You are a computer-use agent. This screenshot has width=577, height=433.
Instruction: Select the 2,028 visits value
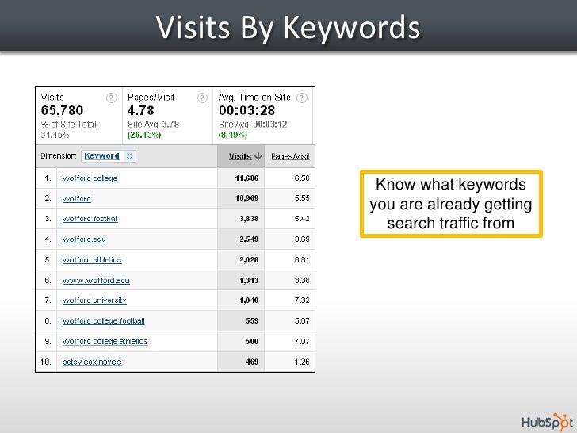click(249, 260)
